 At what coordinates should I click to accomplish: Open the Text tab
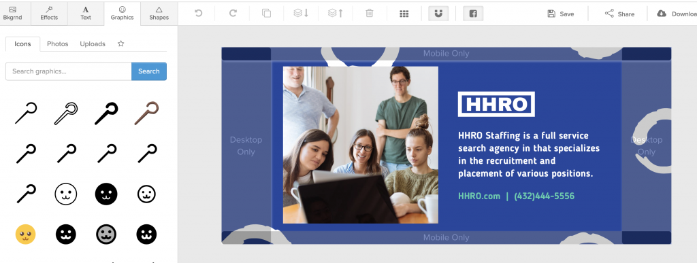[86, 14]
